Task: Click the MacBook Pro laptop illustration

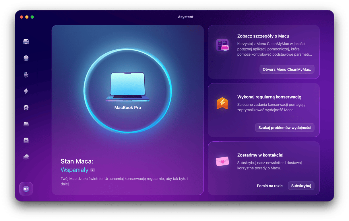Action: [x=128, y=87]
